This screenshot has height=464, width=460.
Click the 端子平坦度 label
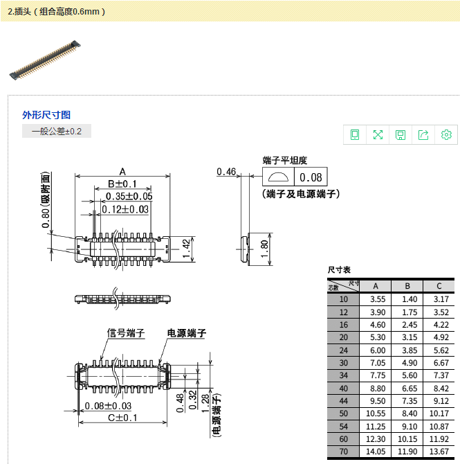click(284, 160)
